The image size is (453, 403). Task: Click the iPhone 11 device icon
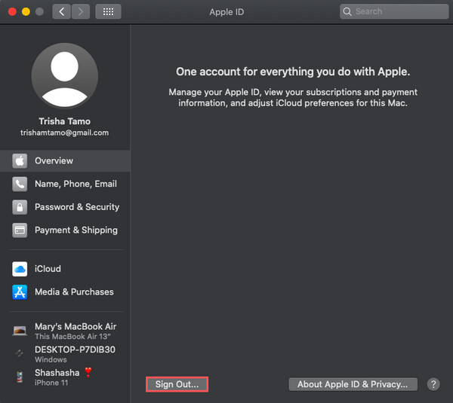pos(20,377)
